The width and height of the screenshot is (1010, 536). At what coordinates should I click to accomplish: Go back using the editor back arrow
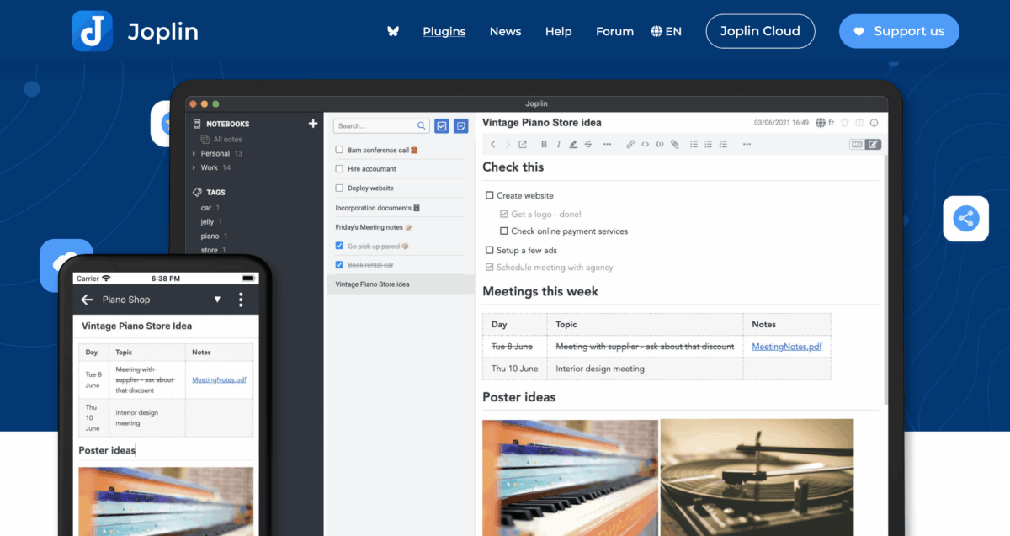coord(493,144)
